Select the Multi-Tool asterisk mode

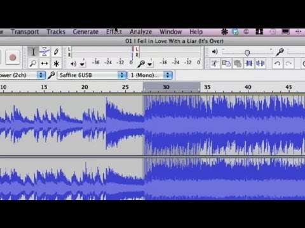coord(56,63)
